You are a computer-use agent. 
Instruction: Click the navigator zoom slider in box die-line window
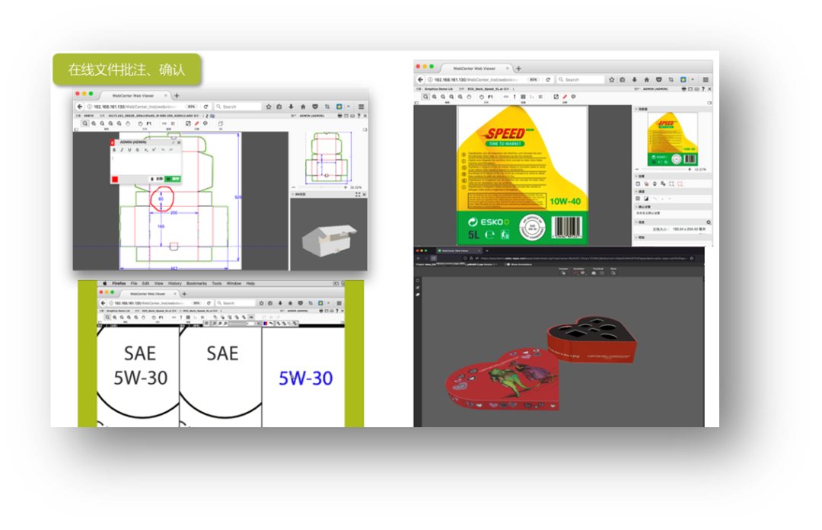[320, 187]
